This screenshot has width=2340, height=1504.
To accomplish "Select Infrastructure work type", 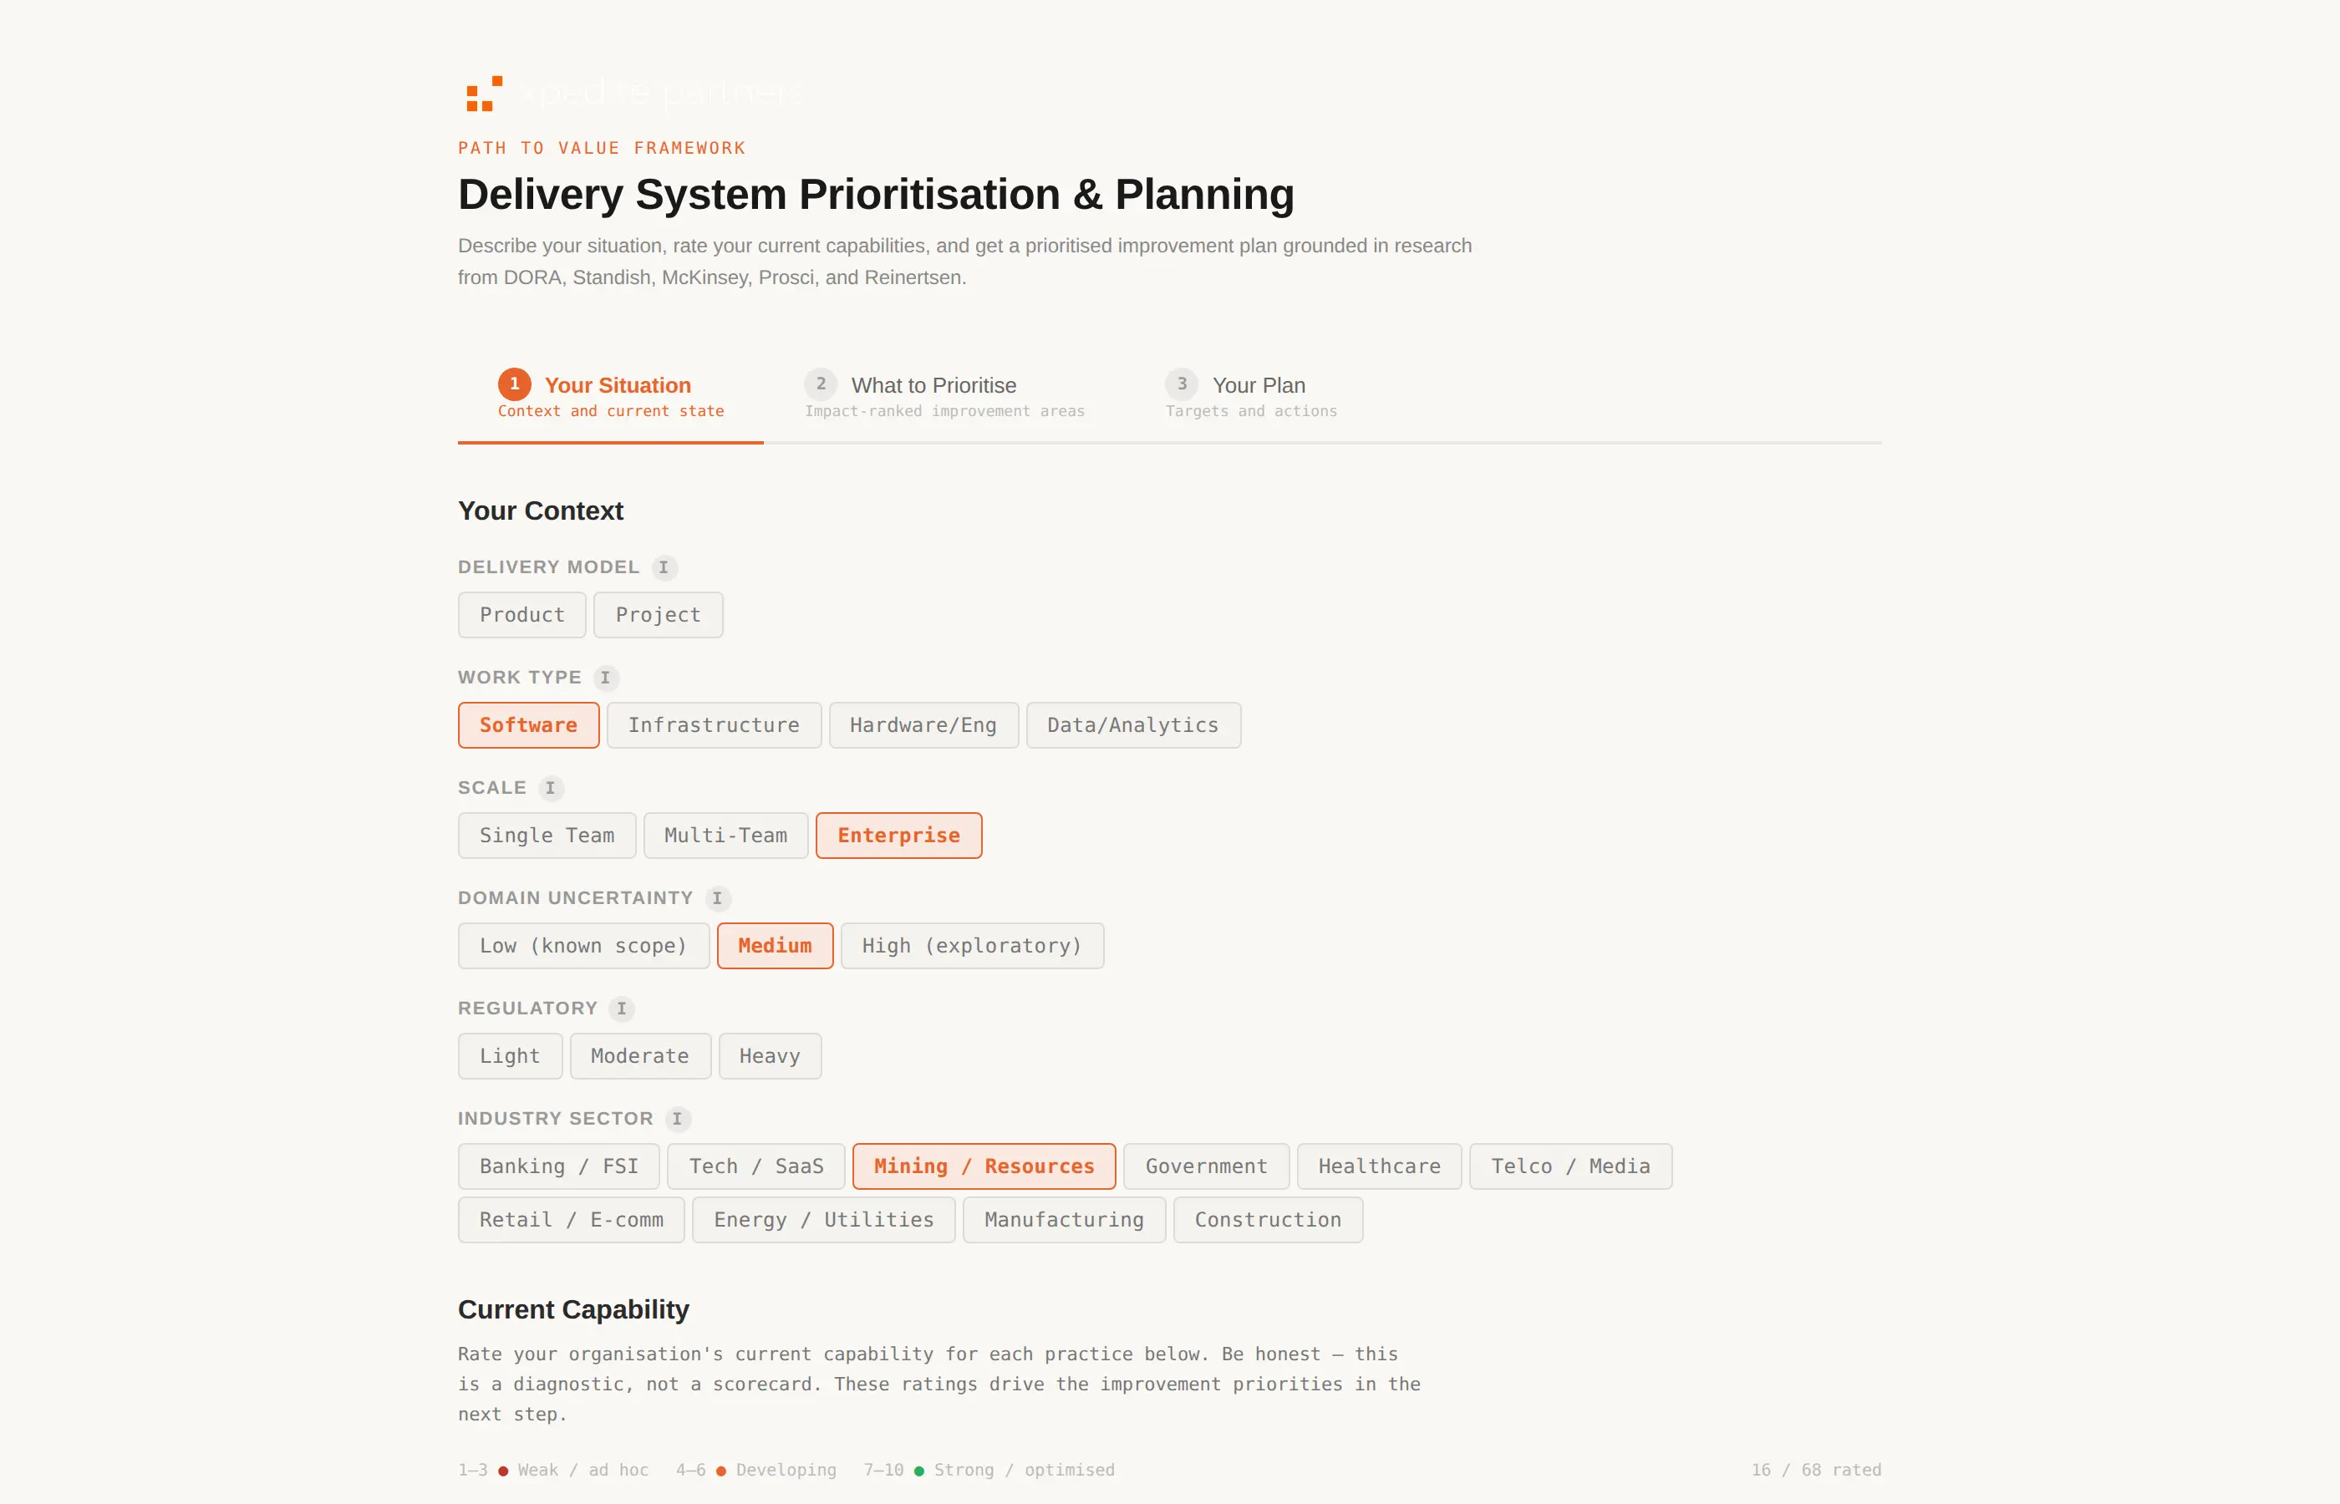I will 714,724.
